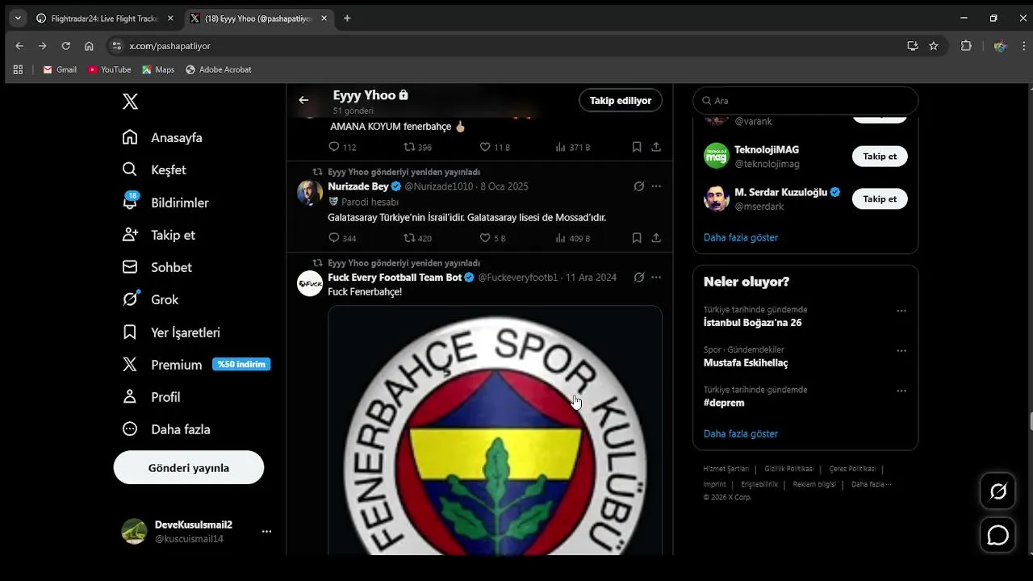The image size is (1033, 581).
Task: Follow TeknolojiMAG with Takip et
Action: 880,157
